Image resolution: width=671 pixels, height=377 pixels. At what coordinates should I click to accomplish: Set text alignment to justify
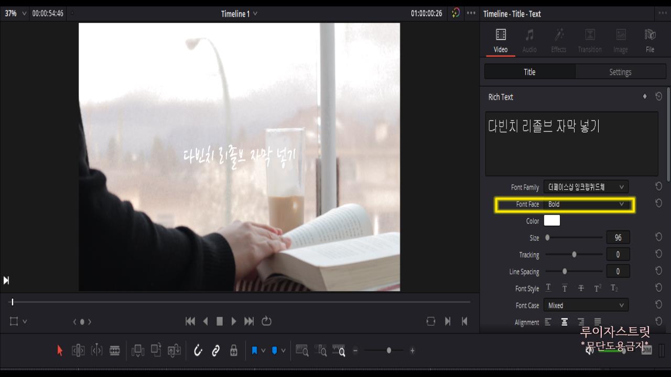598,322
